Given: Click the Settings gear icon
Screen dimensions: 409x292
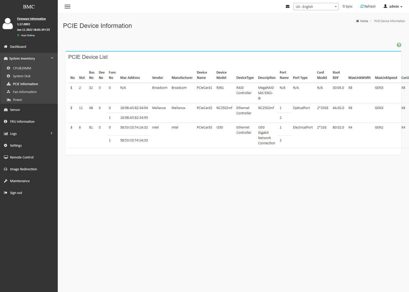Looking at the screenshot, I should pyautogui.click(x=6, y=145).
